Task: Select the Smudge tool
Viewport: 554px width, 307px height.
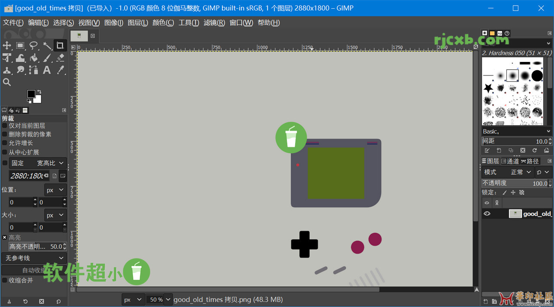Action: (20, 70)
